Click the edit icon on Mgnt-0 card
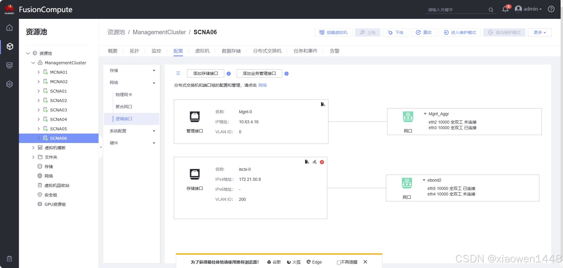Screen dimensions: 563x268 point(323,104)
